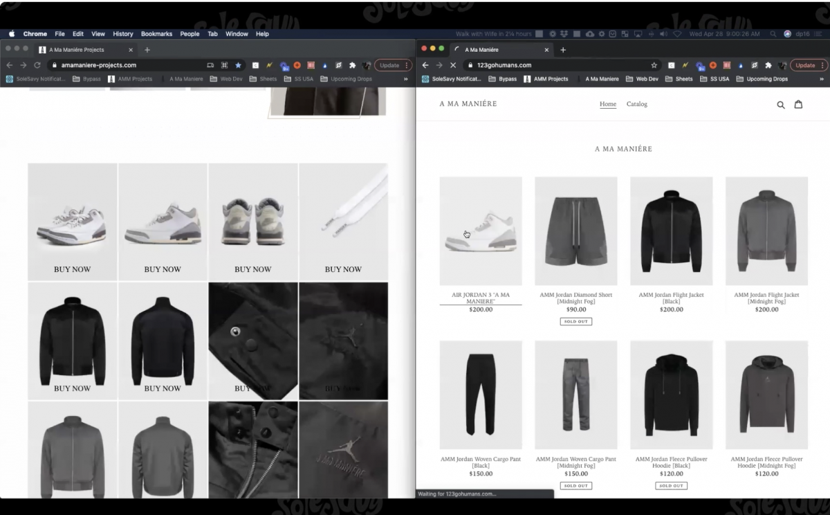
Task: Open the shopping cart icon
Action: 798,105
